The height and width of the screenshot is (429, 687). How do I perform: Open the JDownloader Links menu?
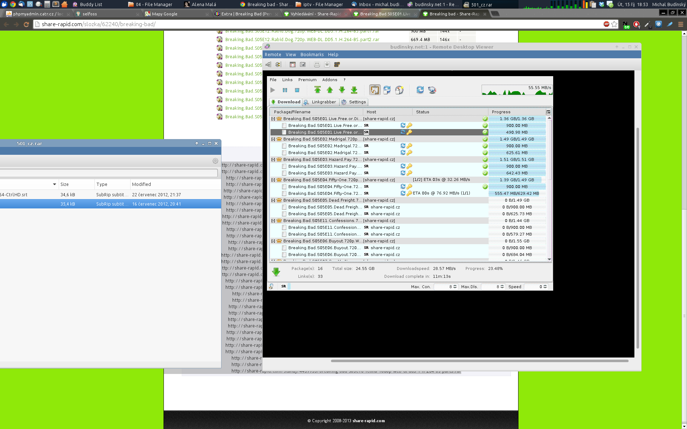(287, 80)
